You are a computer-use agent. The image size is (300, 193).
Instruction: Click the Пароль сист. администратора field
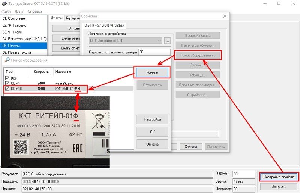tap(154, 52)
